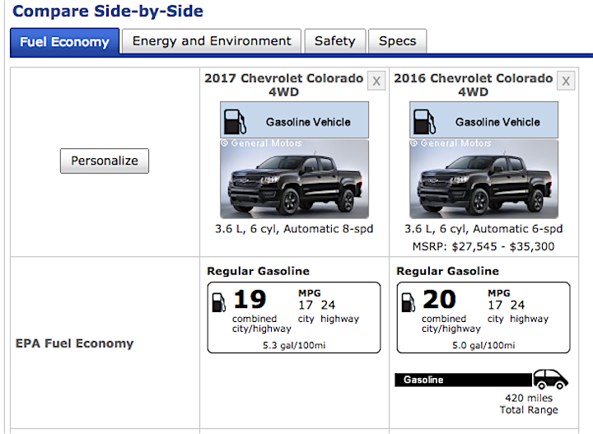Open the Specs tab
The width and height of the screenshot is (593, 434).
click(398, 41)
